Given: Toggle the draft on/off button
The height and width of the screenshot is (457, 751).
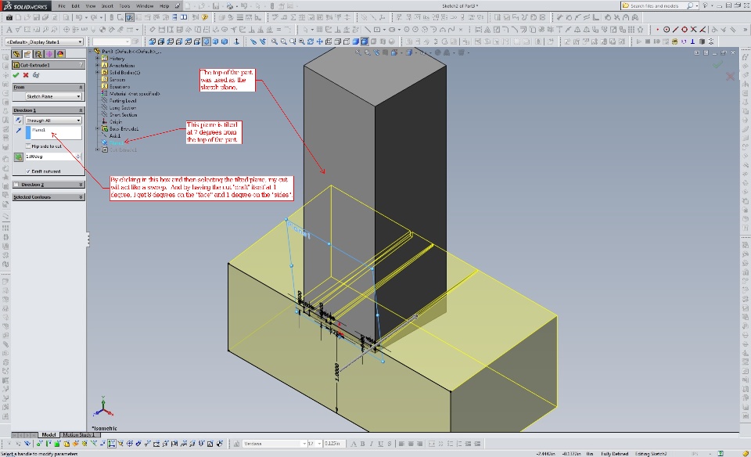Looking at the screenshot, I should tap(18, 157).
